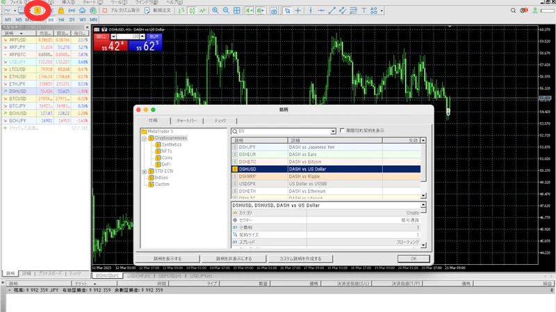Viewport: 556px width, 312px height.
Task: Open the Symbols dialog via the dollar icon
Action: click(38, 10)
